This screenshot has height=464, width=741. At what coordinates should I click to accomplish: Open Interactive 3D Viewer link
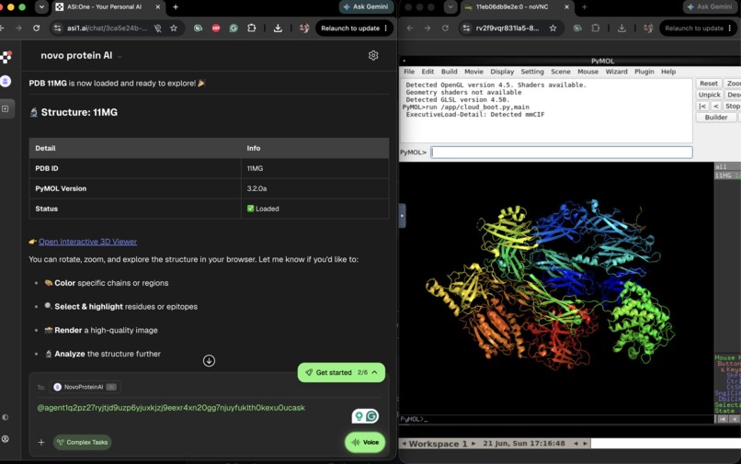point(88,242)
